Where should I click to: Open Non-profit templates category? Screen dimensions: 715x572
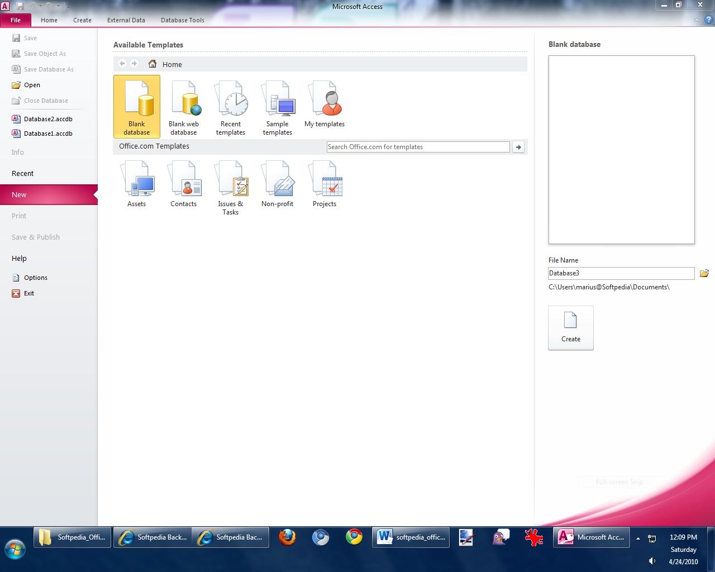(278, 184)
